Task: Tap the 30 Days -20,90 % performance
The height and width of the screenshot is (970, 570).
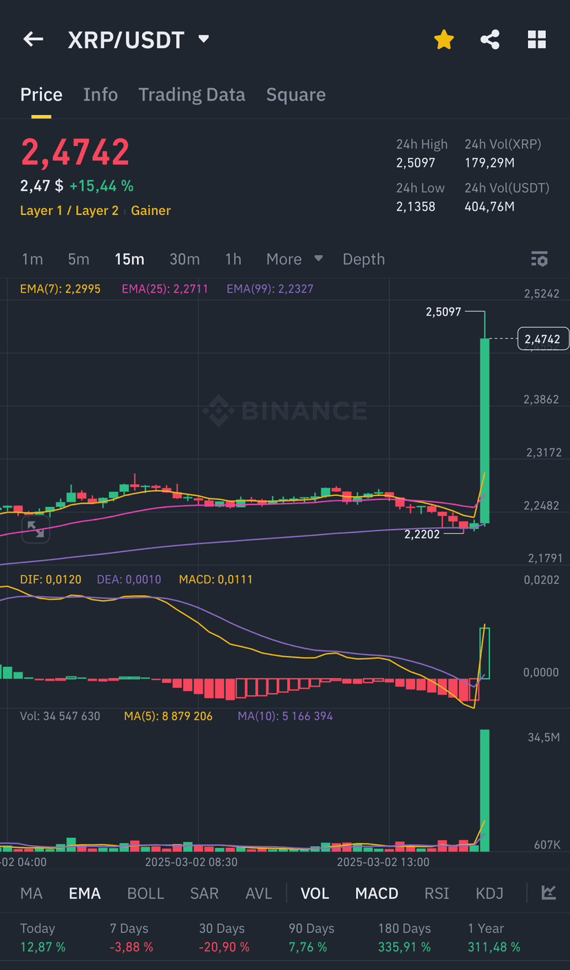Action: [x=224, y=938]
